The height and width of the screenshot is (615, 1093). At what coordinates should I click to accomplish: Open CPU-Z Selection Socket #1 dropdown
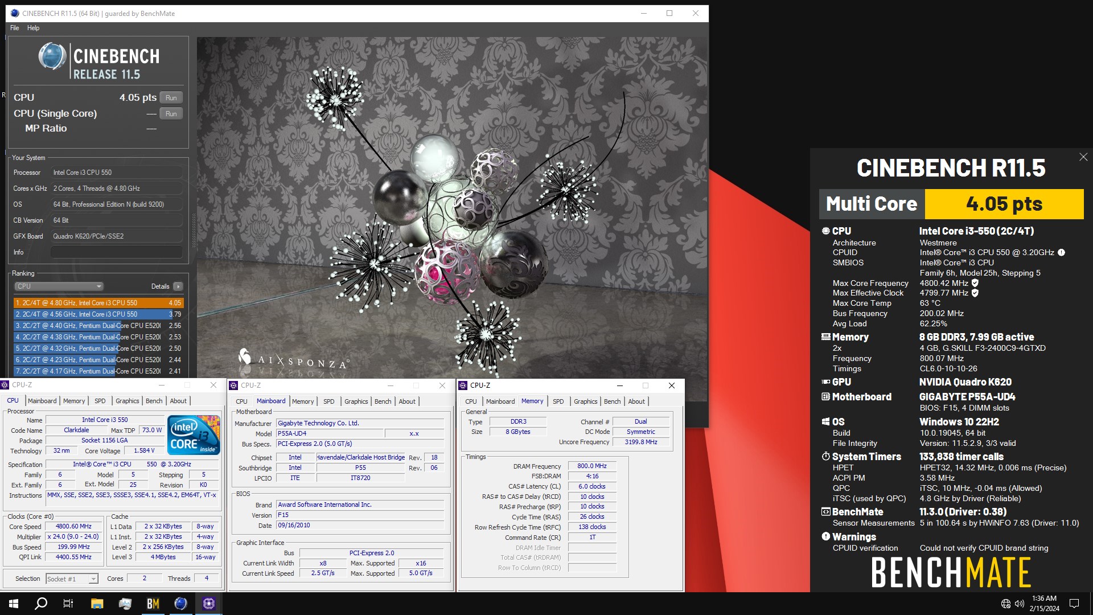click(x=72, y=579)
